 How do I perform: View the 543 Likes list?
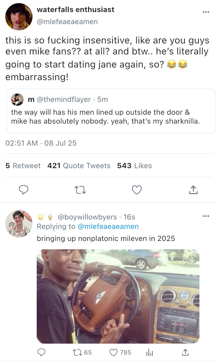coord(134,166)
